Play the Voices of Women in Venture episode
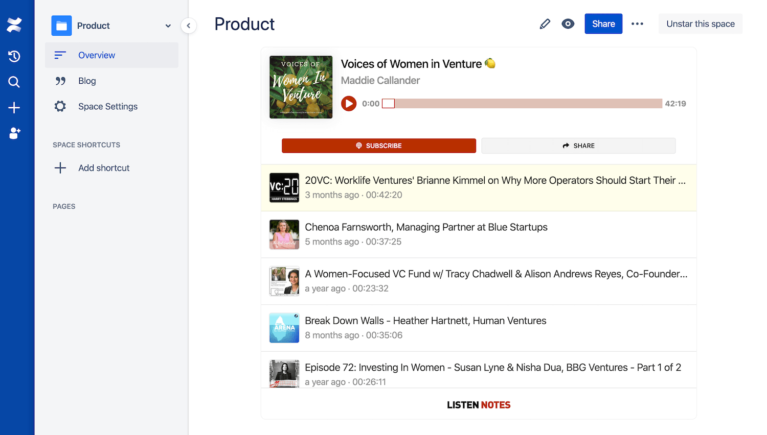Image resolution: width=767 pixels, height=435 pixels. [349, 104]
